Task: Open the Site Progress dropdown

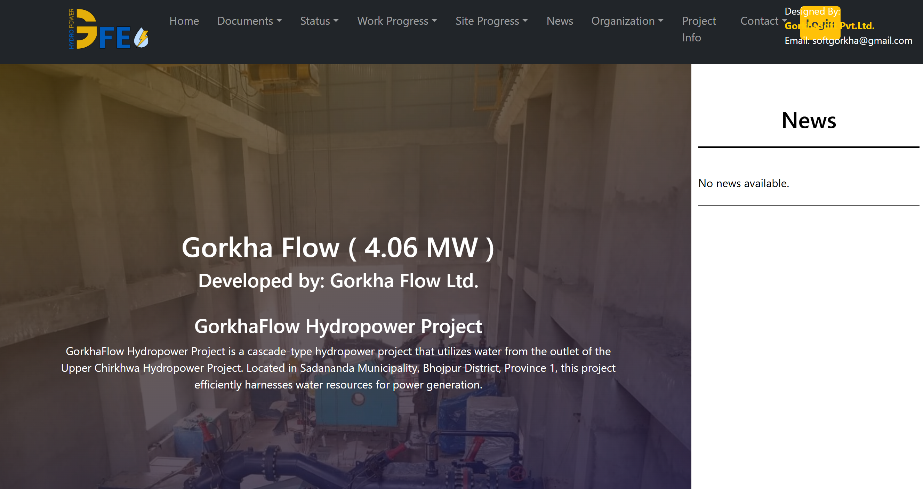Action: pyautogui.click(x=491, y=21)
